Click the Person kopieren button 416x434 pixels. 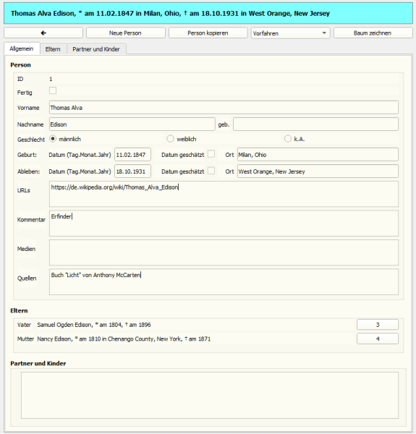(x=208, y=33)
